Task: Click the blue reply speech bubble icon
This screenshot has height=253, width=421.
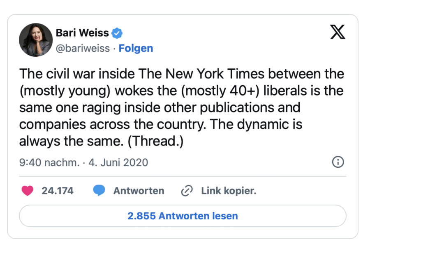Action: [x=99, y=191]
